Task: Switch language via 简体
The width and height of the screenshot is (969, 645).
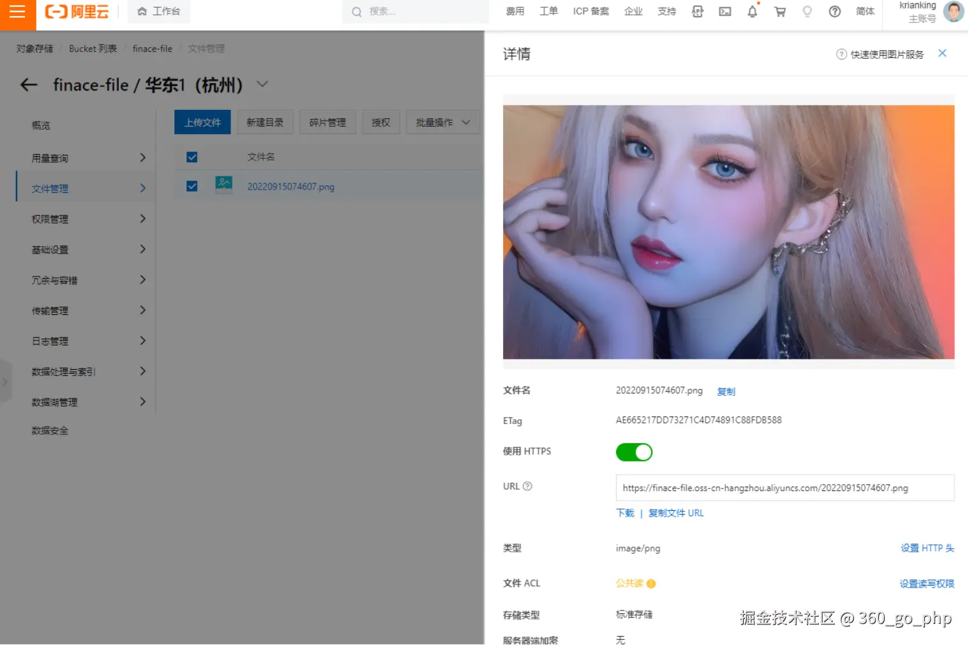Action: click(x=866, y=11)
